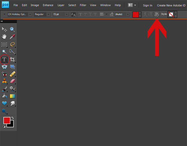Screen dimensions: 187x146
Task: Select the Straighten tool
Action: [x=12, y=67]
